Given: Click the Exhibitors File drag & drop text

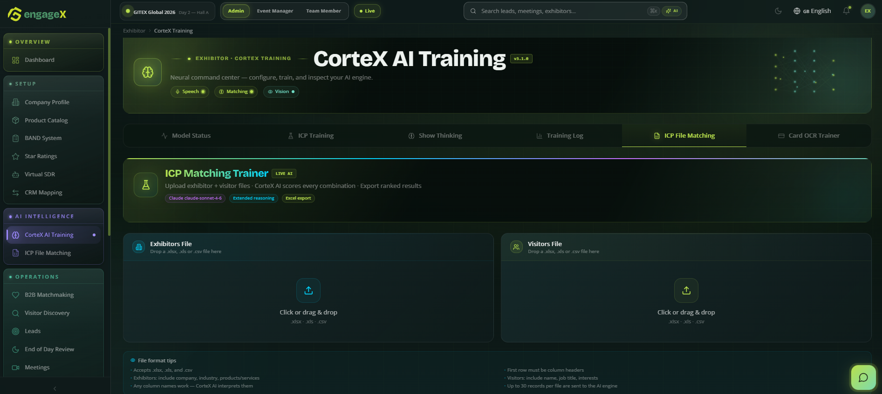Looking at the screenshot, I should pos(308,313).
